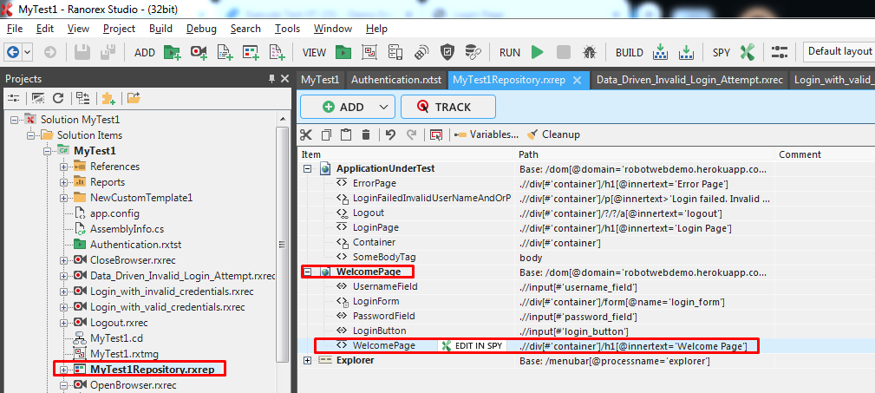Collapse the Solution MyTest1 node
Screen dimensions: 875x393
tap(15, 120)
